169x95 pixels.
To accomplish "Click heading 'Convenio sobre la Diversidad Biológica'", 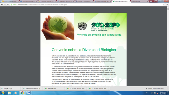I will coord(84,50).
